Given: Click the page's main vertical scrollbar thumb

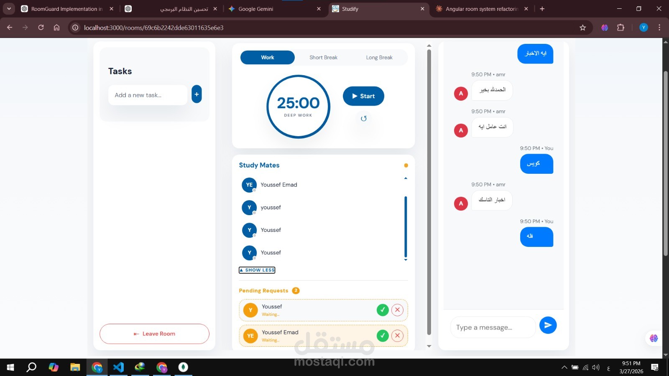Looking at the screenshot, I should click(x=666, y=163).
